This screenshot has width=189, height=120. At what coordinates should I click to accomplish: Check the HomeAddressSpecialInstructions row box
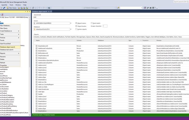point(36,60)
